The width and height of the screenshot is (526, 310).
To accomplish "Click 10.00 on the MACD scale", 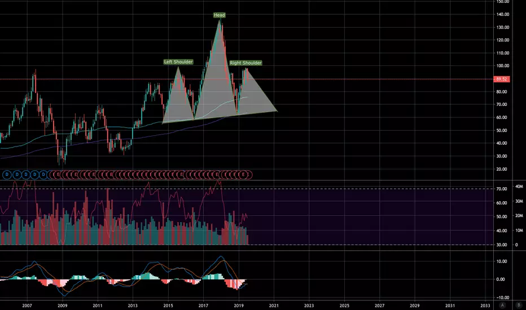I will pyautogui.click(x=502, y=261).
